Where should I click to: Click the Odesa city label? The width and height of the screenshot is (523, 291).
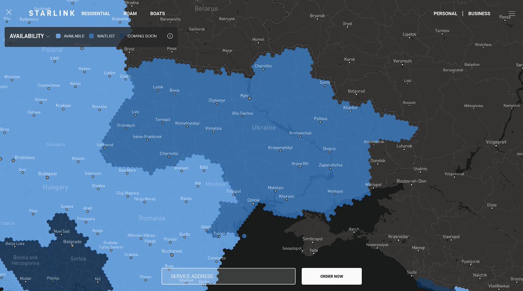253,200
